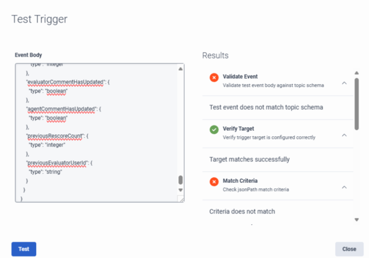Click the Results panel scroll down arrow
The image size is (369, 258).
coord(357,219)
